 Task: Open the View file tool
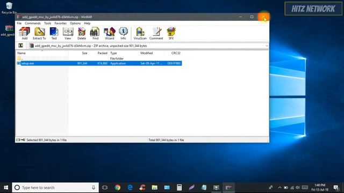click(x=68, y=33)
